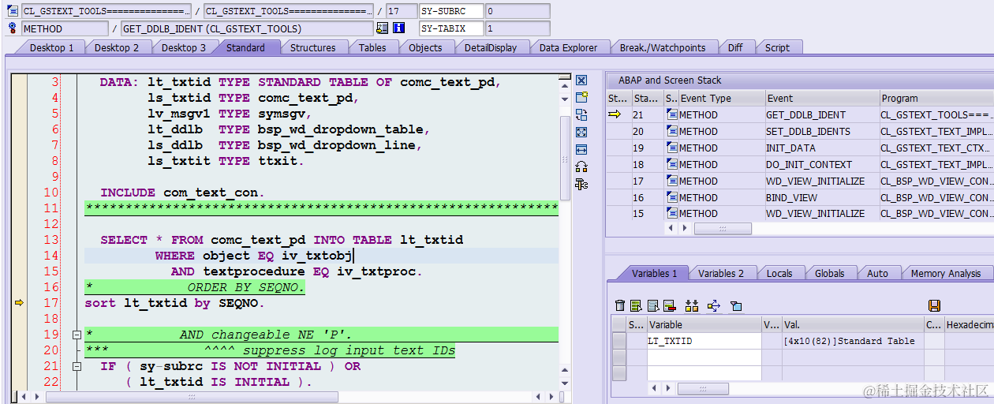Click the stack icon in row 15

[x=672, y=214]
